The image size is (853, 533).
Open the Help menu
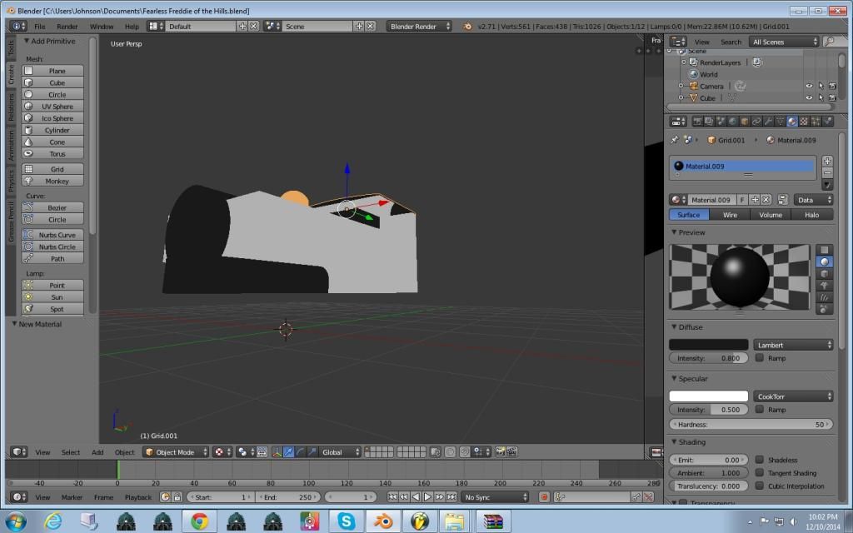[x=132, y=26]
